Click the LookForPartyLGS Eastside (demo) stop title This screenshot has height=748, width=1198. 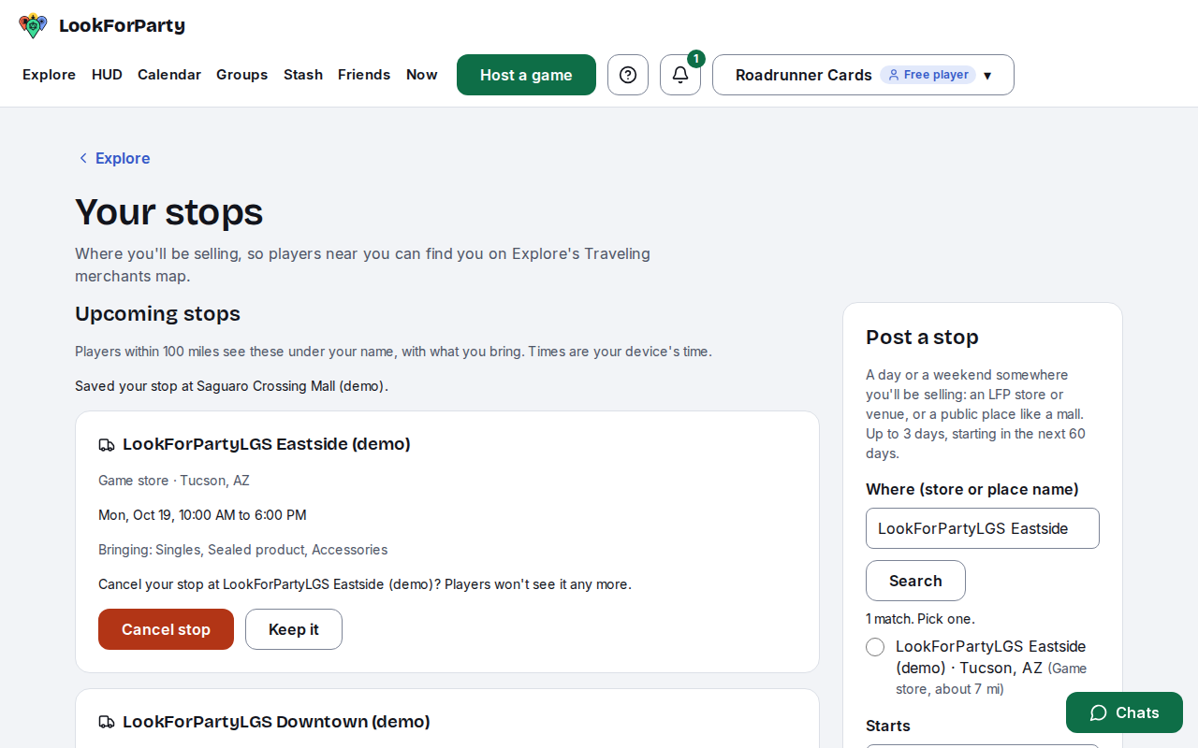267,444
